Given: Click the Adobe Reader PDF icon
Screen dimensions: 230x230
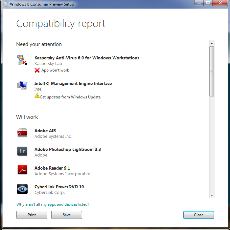Looking at the screenshot, I should click(x=22, y=170).
